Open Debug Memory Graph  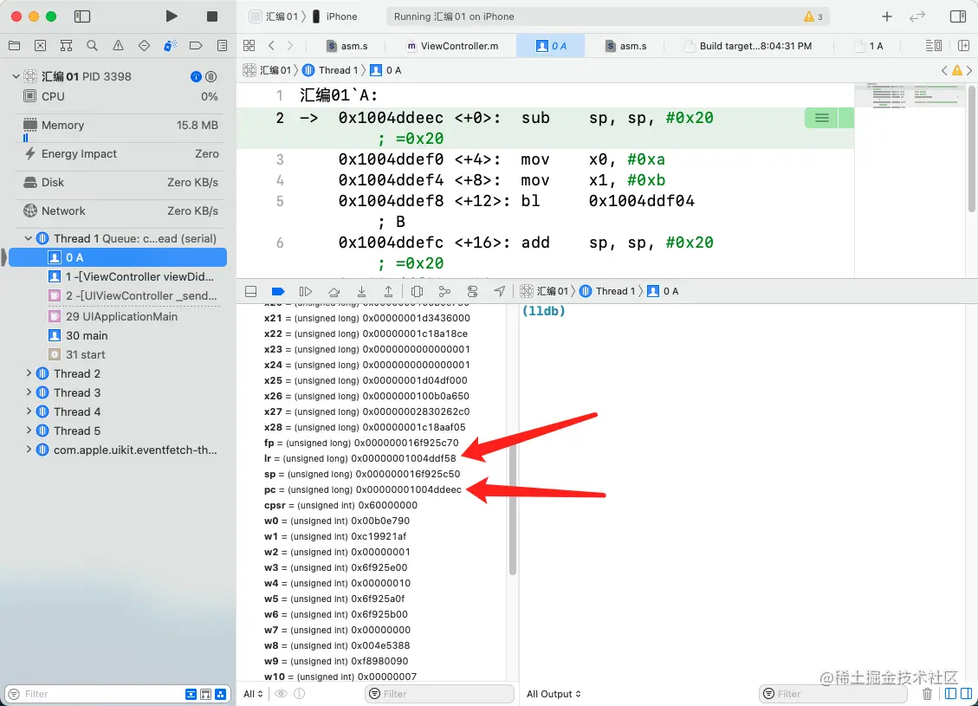tap(444, 291)
